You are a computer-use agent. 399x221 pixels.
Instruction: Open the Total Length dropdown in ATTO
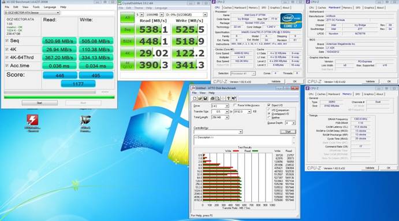220,117
